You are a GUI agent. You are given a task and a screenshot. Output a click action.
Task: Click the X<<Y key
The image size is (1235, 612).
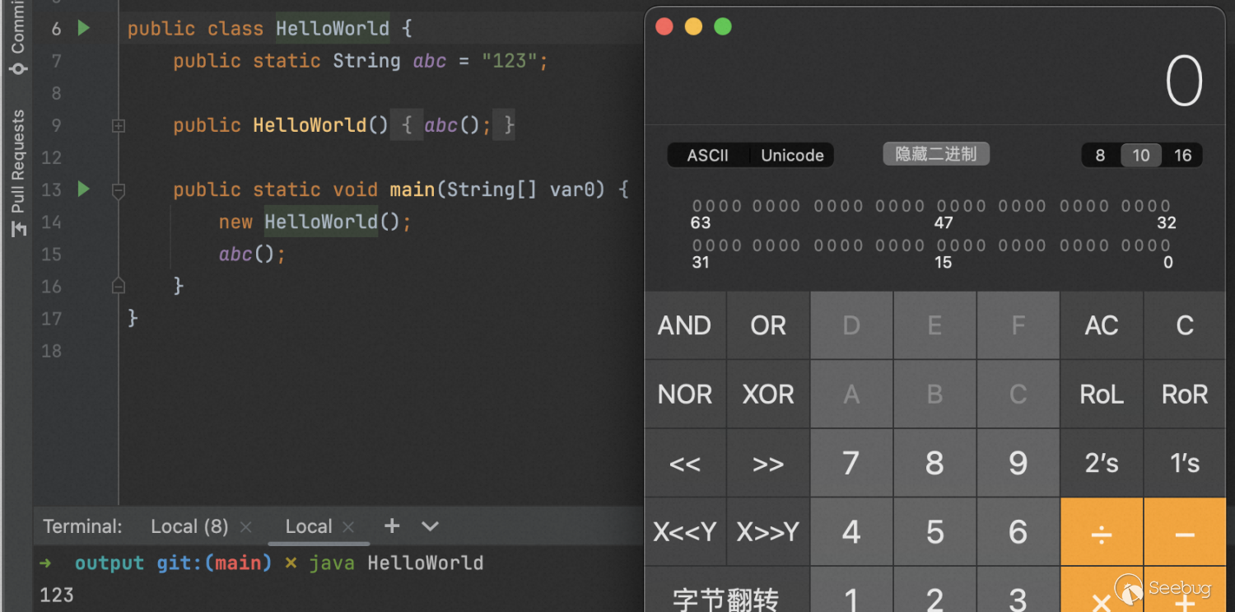click(685, 532)
